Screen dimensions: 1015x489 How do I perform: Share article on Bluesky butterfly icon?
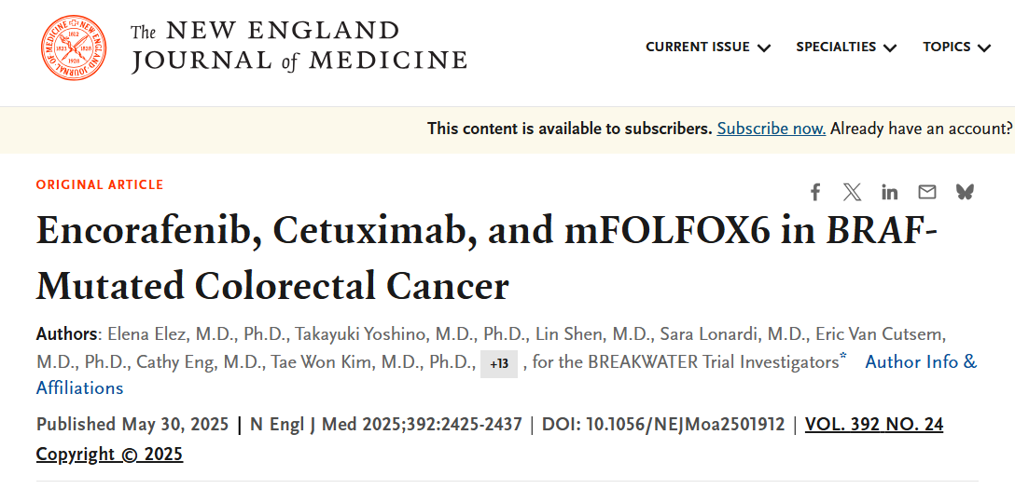[965, 192]
